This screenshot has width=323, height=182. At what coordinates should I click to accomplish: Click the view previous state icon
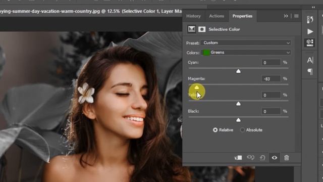(250, 158)
